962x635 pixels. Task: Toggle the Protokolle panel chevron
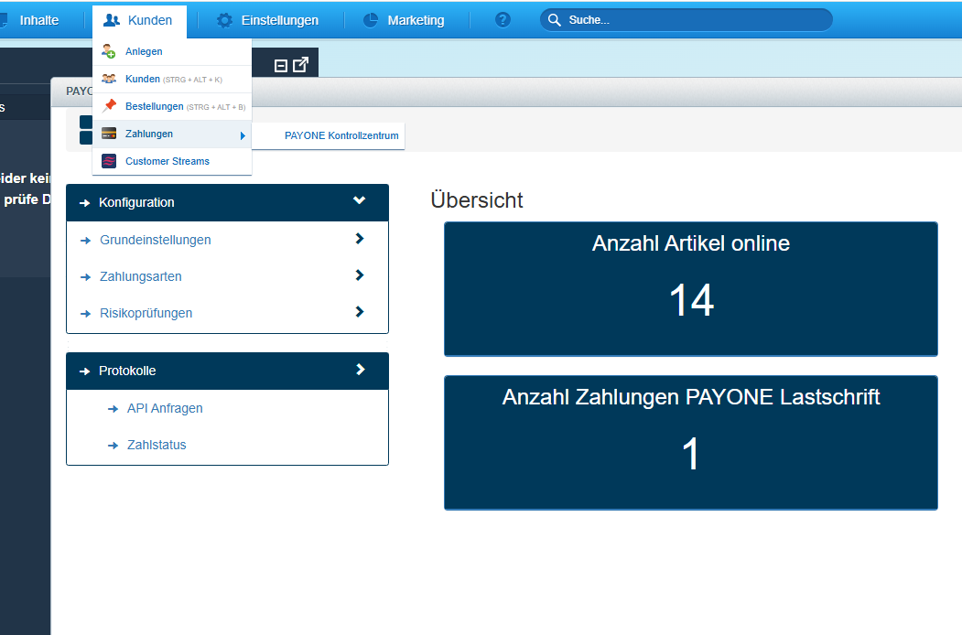click(361, 370)
